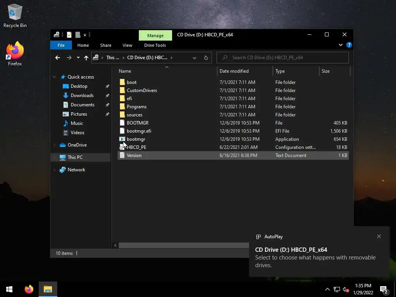Image resolution: width=396 pixels, height=297 pixels.
Task: Expand the breadcrumb chevron after CD Drive
Action: tap(171, 58)
